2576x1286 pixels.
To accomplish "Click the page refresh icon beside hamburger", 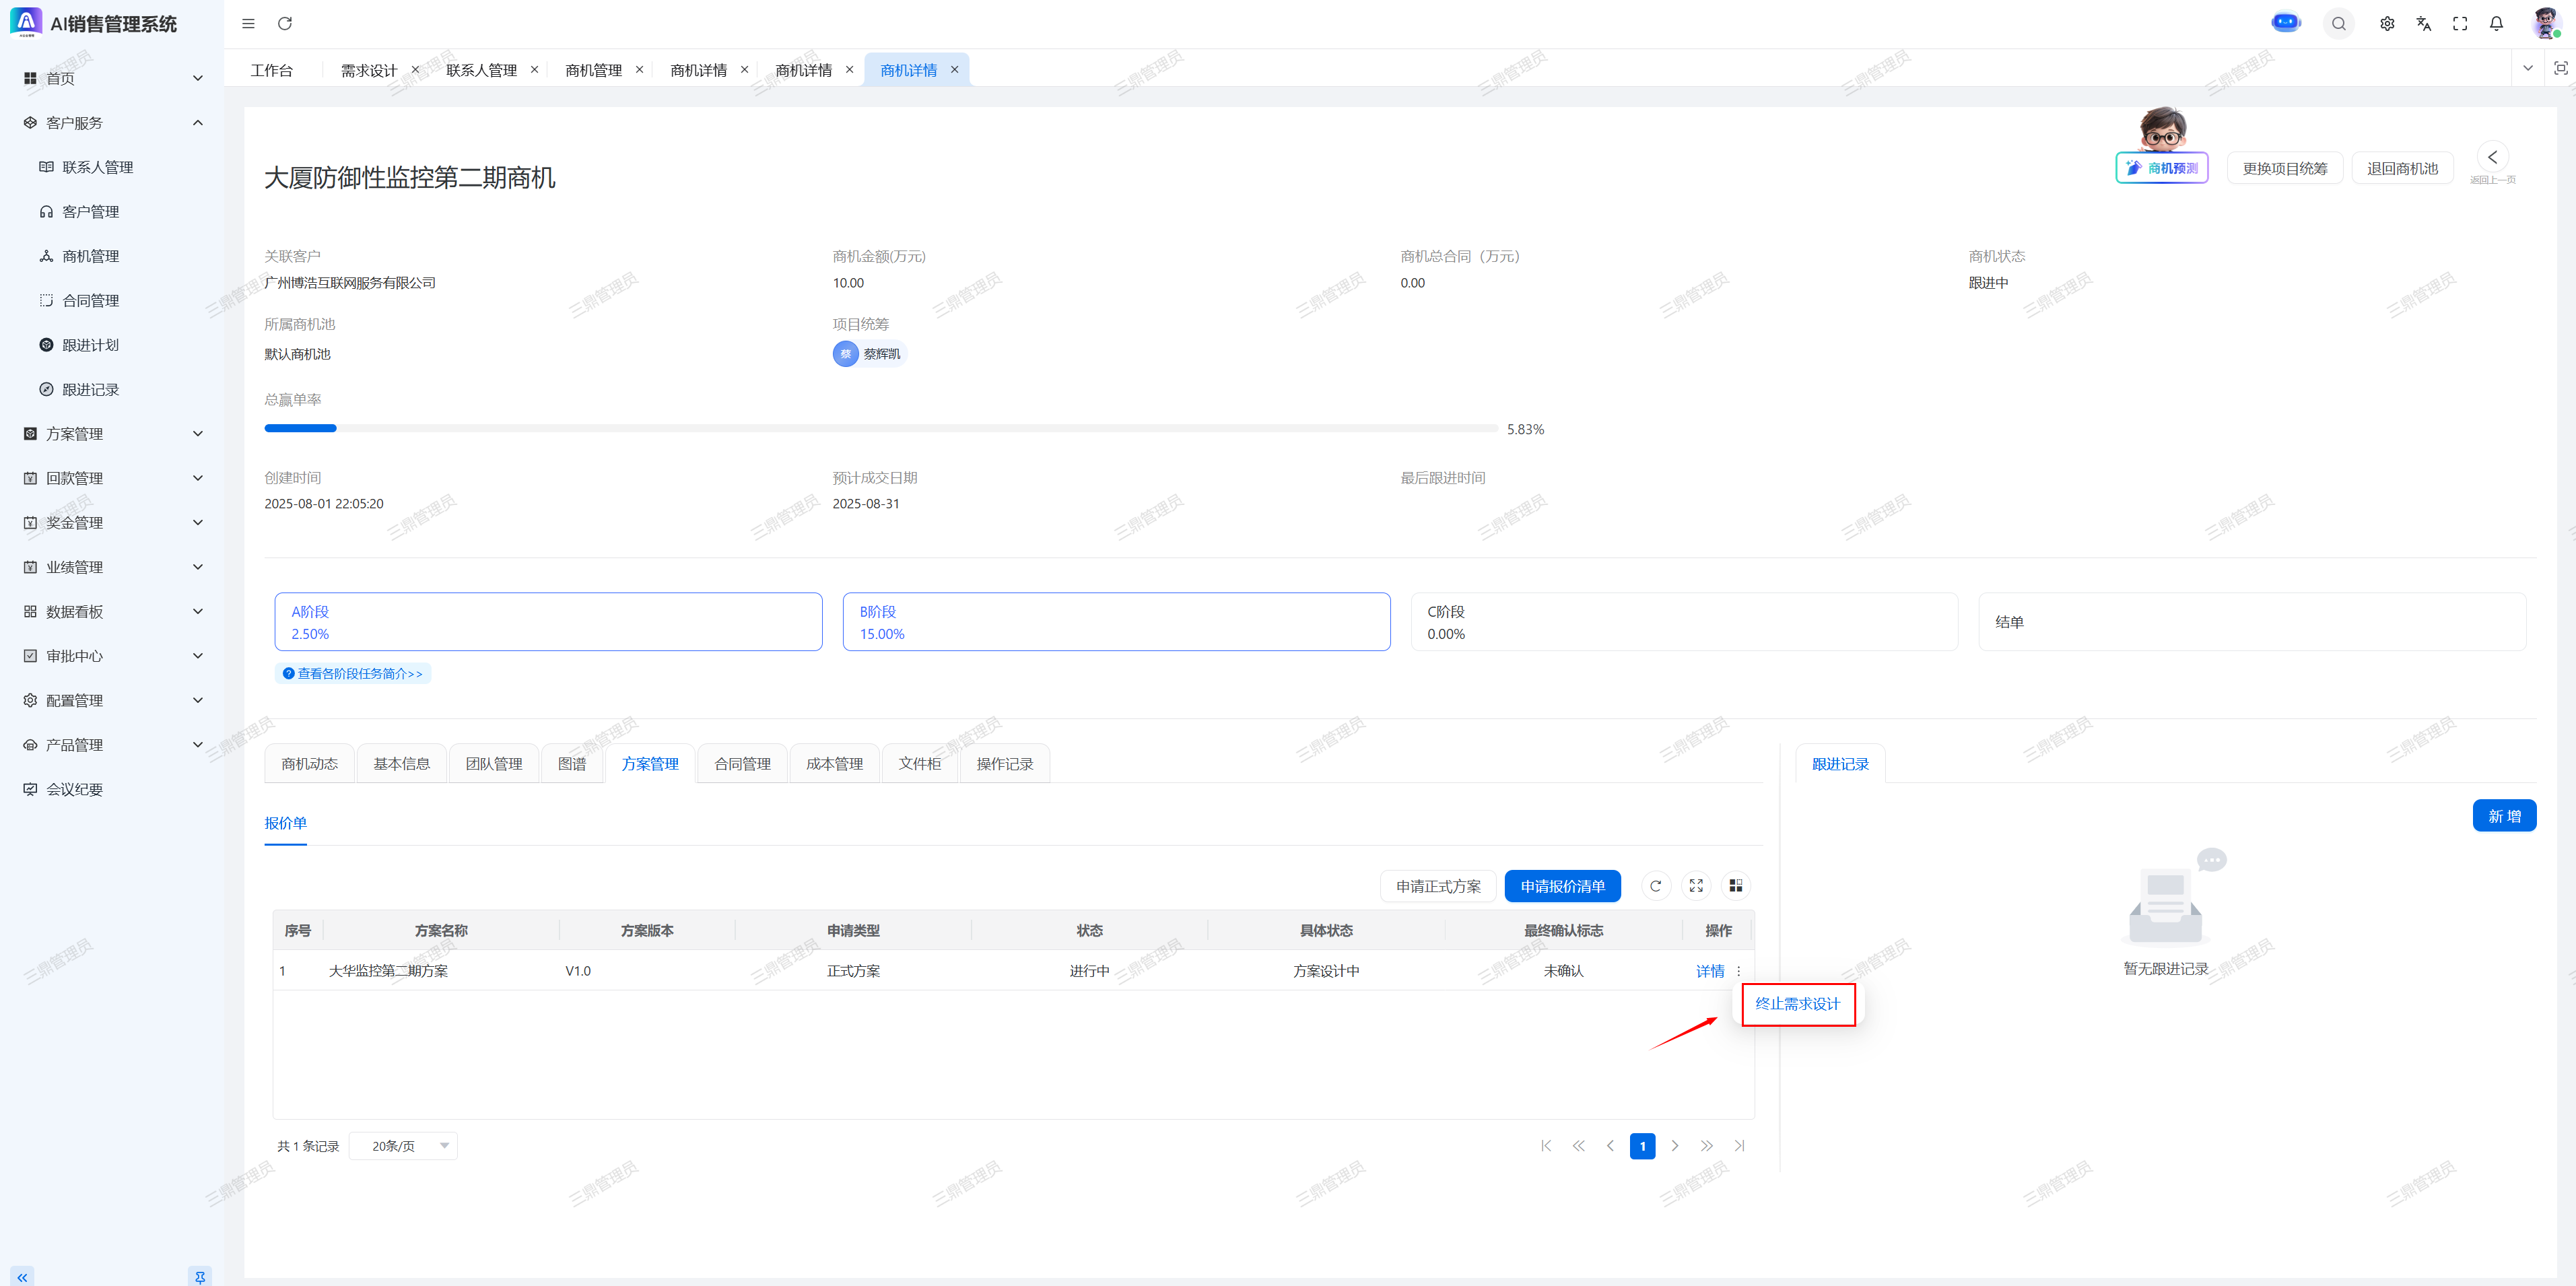I will tap(285, 24).
